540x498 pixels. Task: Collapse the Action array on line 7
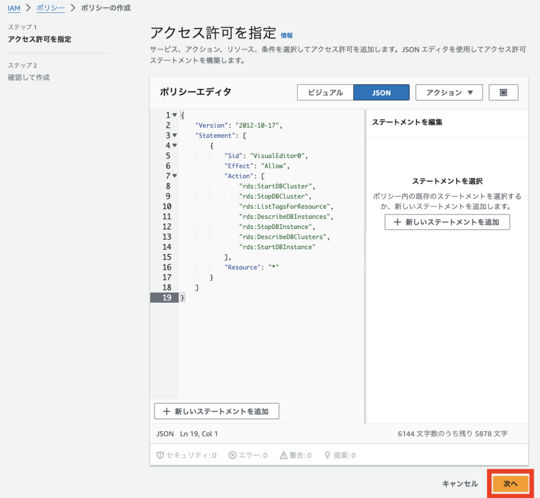(174, 176)
